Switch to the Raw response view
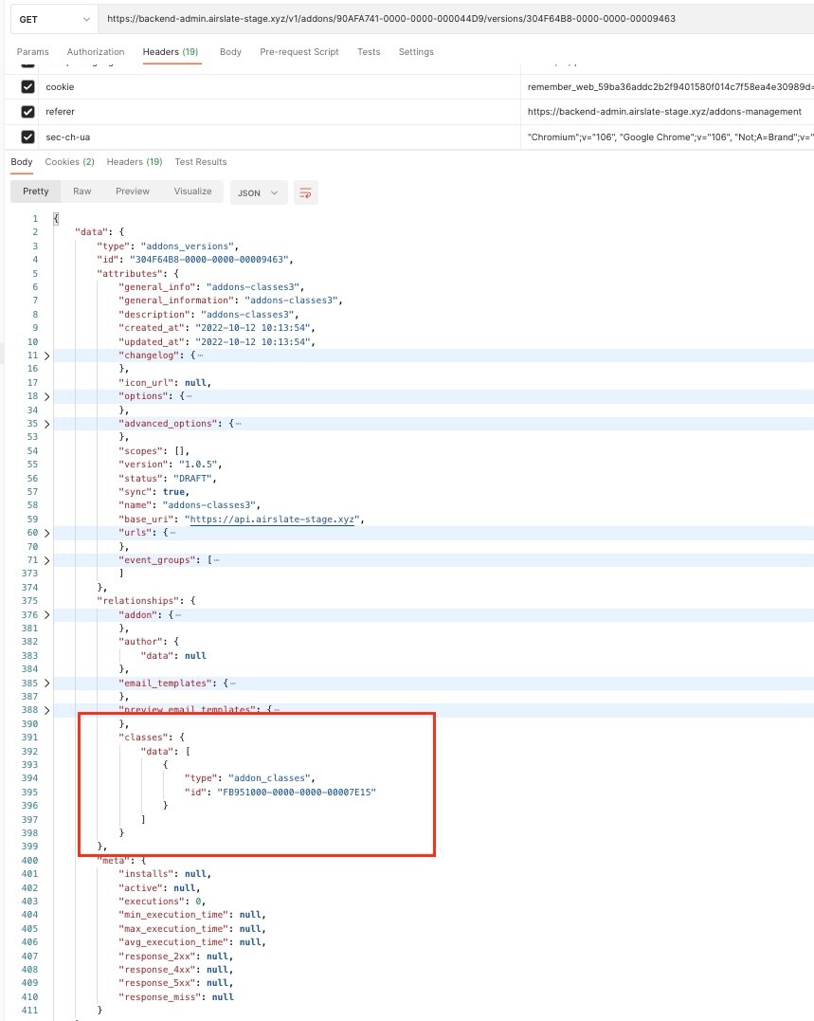Image resolution: width=814 pixels, height=1021 pixels. click(x=81, y=192)
